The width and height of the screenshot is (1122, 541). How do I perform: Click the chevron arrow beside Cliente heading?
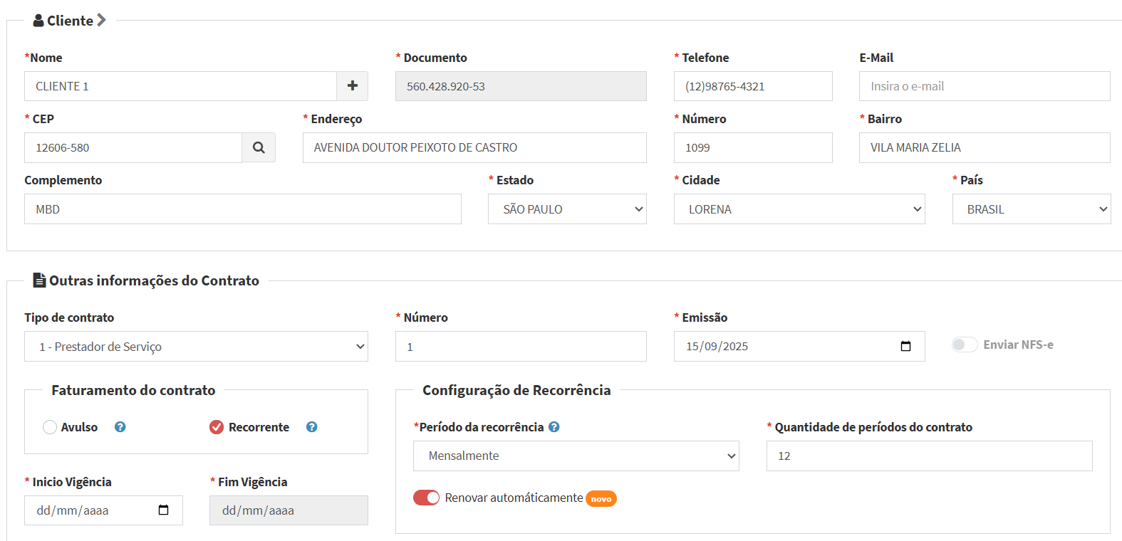click(x=101, y=20)
